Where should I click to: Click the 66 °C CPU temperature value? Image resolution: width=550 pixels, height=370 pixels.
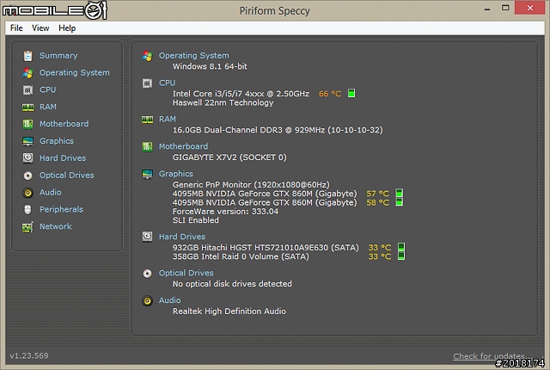tap(330, 94)
